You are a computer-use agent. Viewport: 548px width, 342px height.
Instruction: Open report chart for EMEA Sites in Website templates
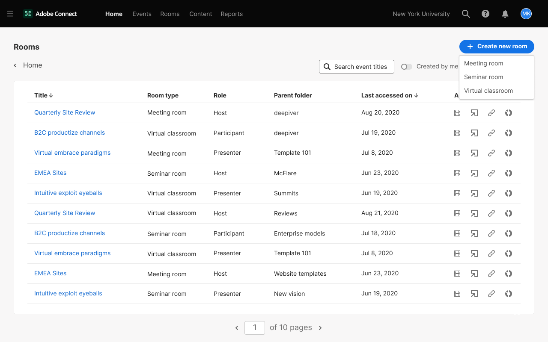coord(509,274)
